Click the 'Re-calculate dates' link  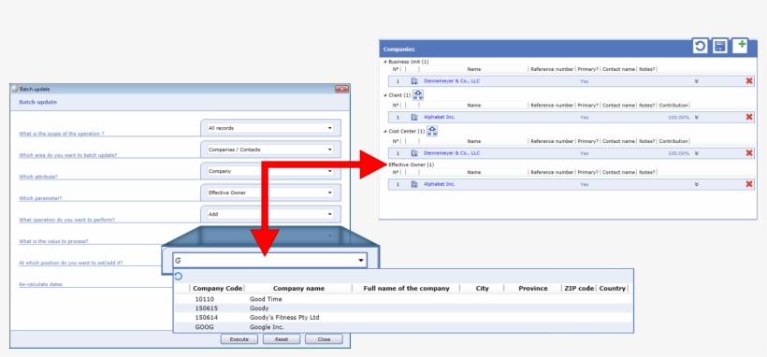[x=40, y=284]
